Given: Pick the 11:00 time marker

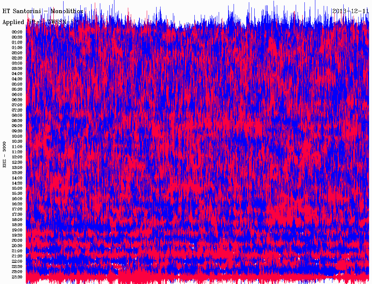Looking at the screenshot, I should coord(17,147).
